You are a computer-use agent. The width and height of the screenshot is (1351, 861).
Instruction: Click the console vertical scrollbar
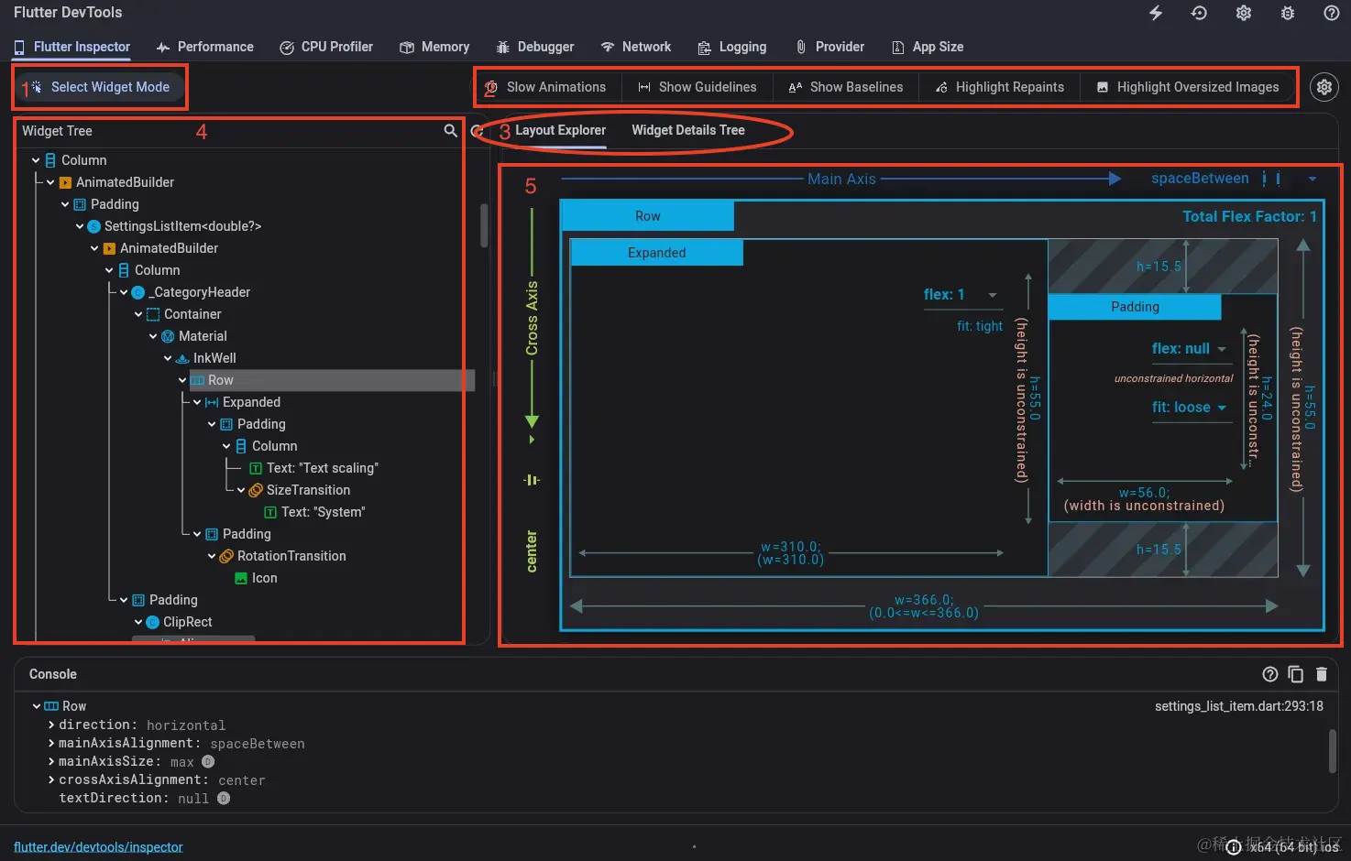click(1333, 751)
